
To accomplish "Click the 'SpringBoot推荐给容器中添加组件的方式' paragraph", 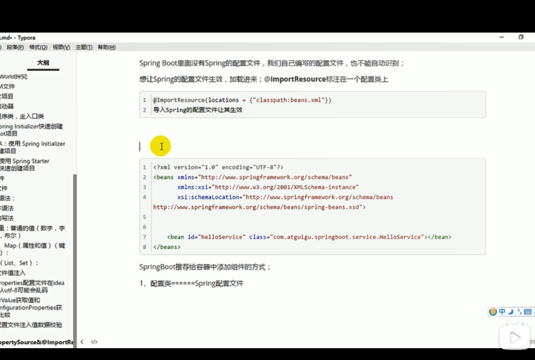I will 205,267.
